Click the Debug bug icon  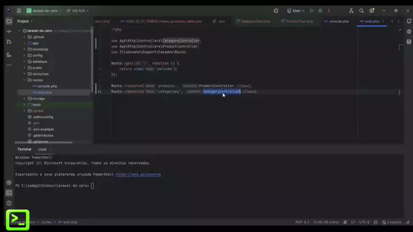coord(320,10)
